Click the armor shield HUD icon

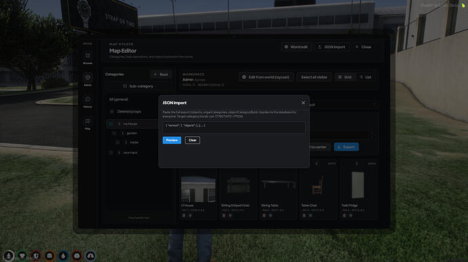pyautogui.click(x=36, y=255)
